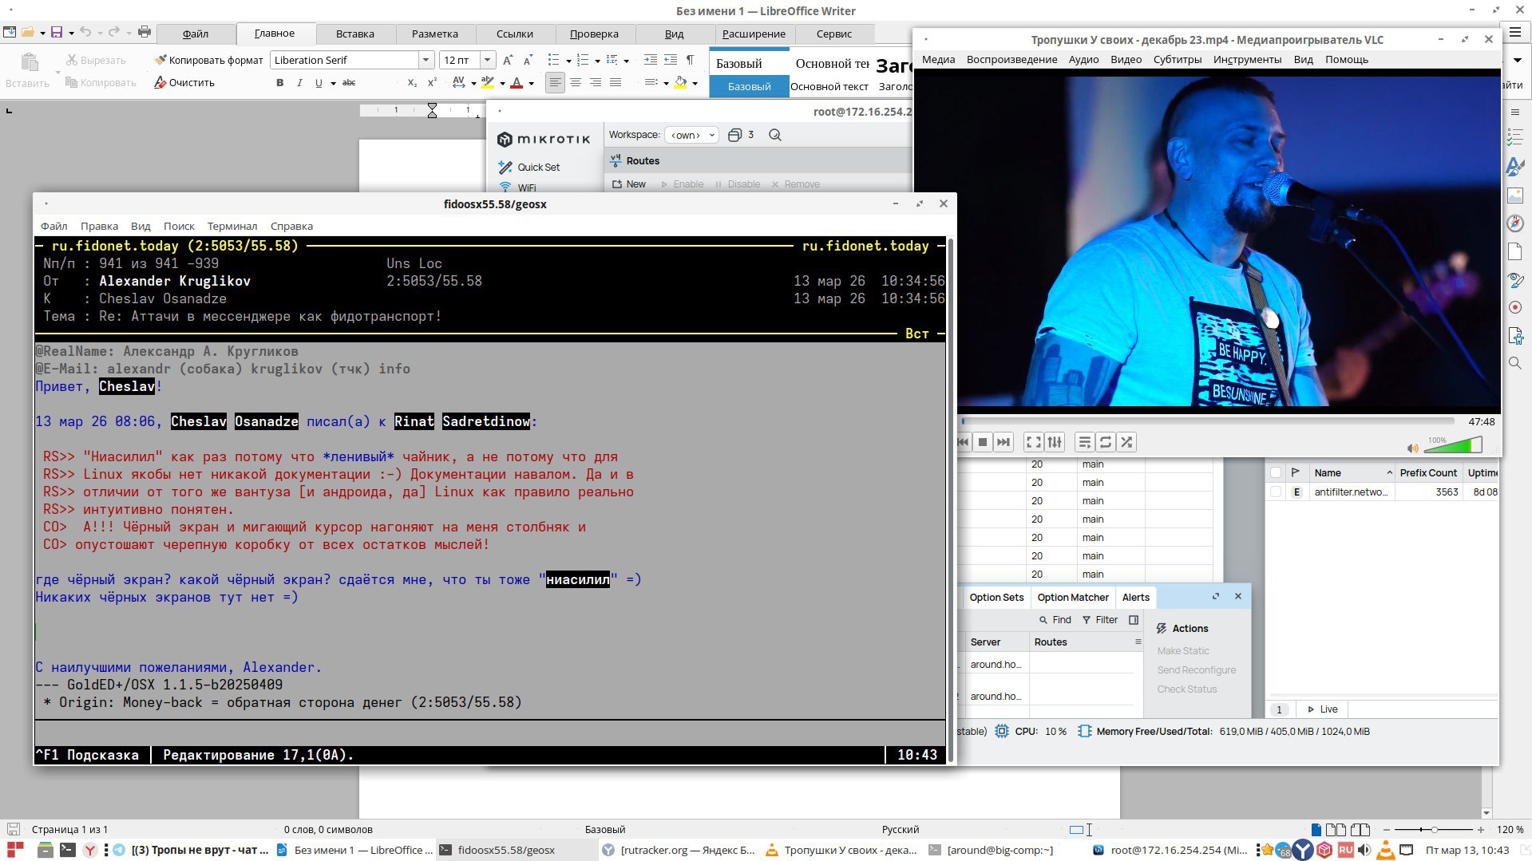Switch to the Вставка ribbon tab

click(x=354, y=34)
